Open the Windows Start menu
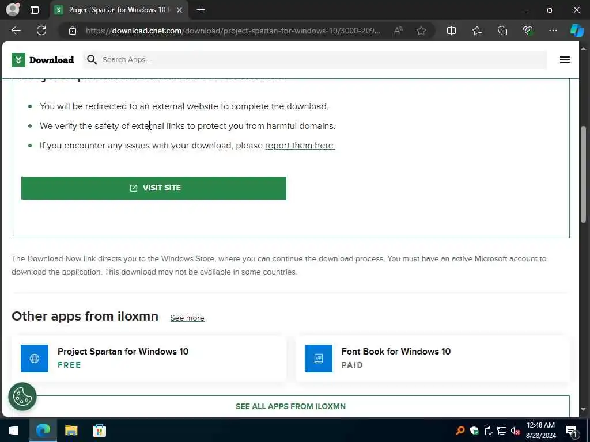Screen dimensions: 590x442 (x=14, y=430)
